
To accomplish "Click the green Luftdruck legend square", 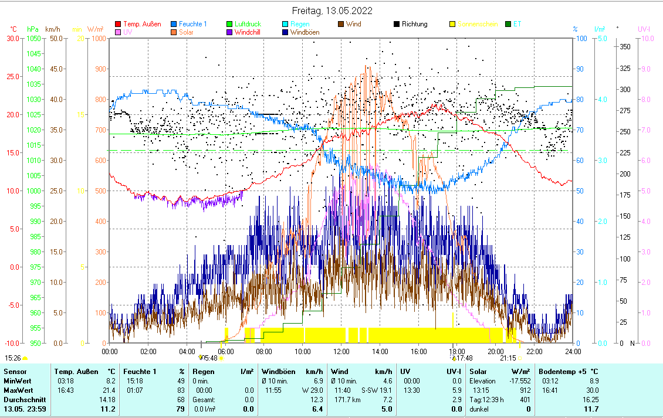I will pyautogui.click(x=229, y=25).
